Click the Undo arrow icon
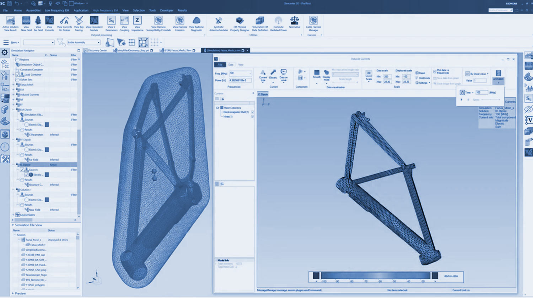The height and width of the screenshot is (298, 533). click(x=17, y=3)
